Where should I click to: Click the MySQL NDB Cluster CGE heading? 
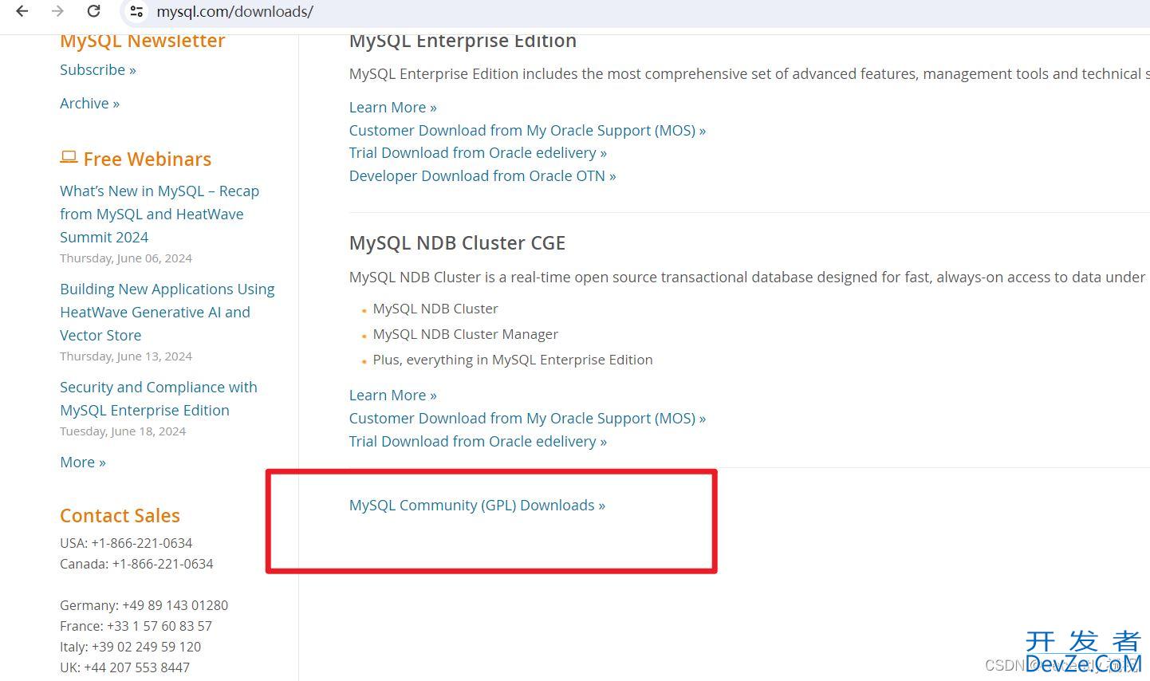pos(457,243)
